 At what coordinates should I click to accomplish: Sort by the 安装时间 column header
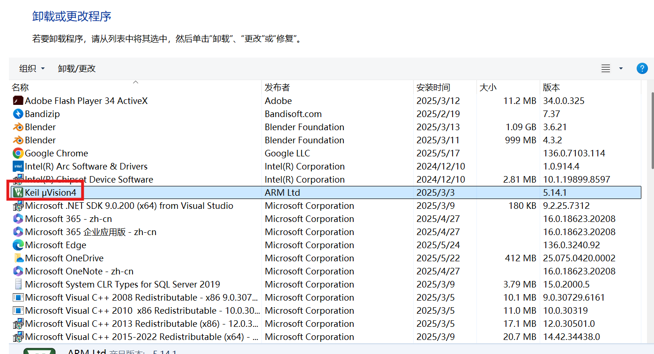[445, 88]
